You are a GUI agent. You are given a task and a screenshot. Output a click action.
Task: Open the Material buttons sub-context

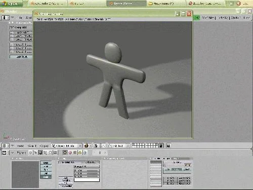click(70, 153)
